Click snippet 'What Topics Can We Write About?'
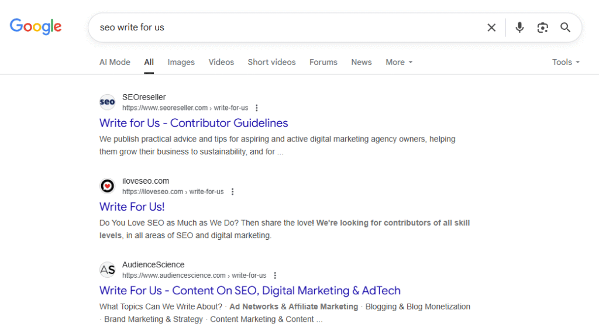Image resolution: width=599 pixels, height=334 pixels. (x=285, y=312)
